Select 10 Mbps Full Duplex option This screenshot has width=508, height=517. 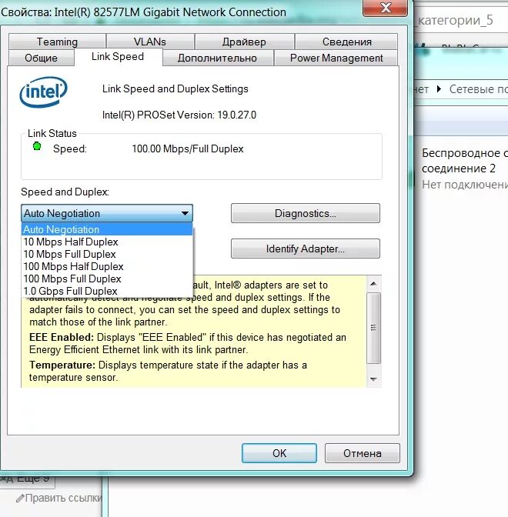107,254
